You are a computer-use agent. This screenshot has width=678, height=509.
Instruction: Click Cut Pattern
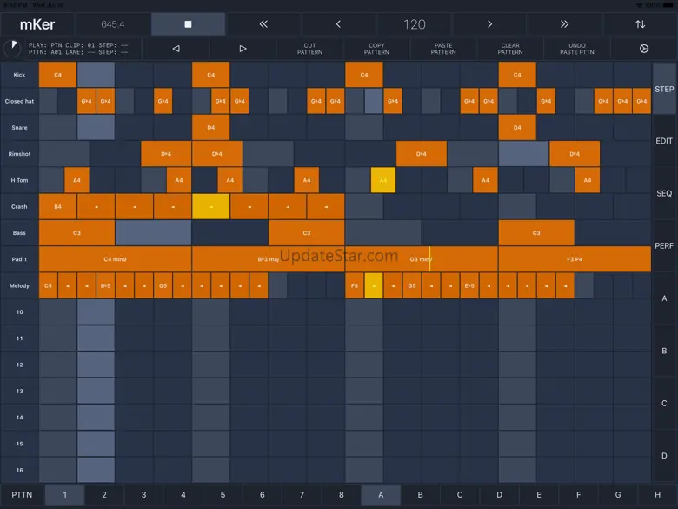tap(309, 49)
